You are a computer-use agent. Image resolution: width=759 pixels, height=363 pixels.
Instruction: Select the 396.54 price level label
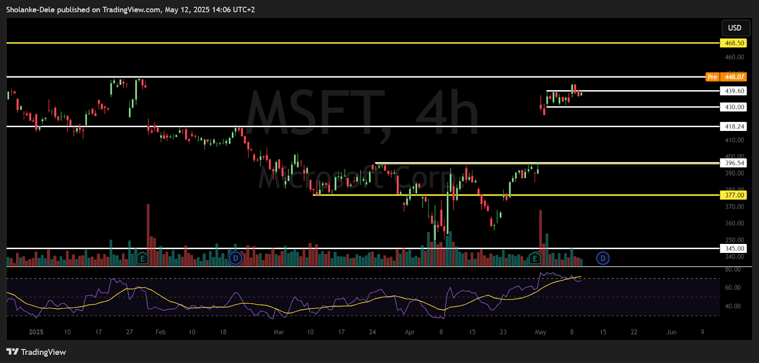tap(733, 163)
